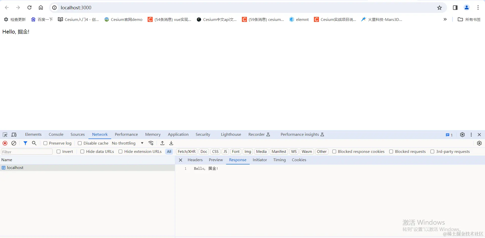
Task: Switch to the Sources tab
Action: pos(78,134)
